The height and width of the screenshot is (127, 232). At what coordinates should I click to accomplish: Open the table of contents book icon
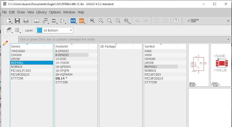tap(37, 21)
